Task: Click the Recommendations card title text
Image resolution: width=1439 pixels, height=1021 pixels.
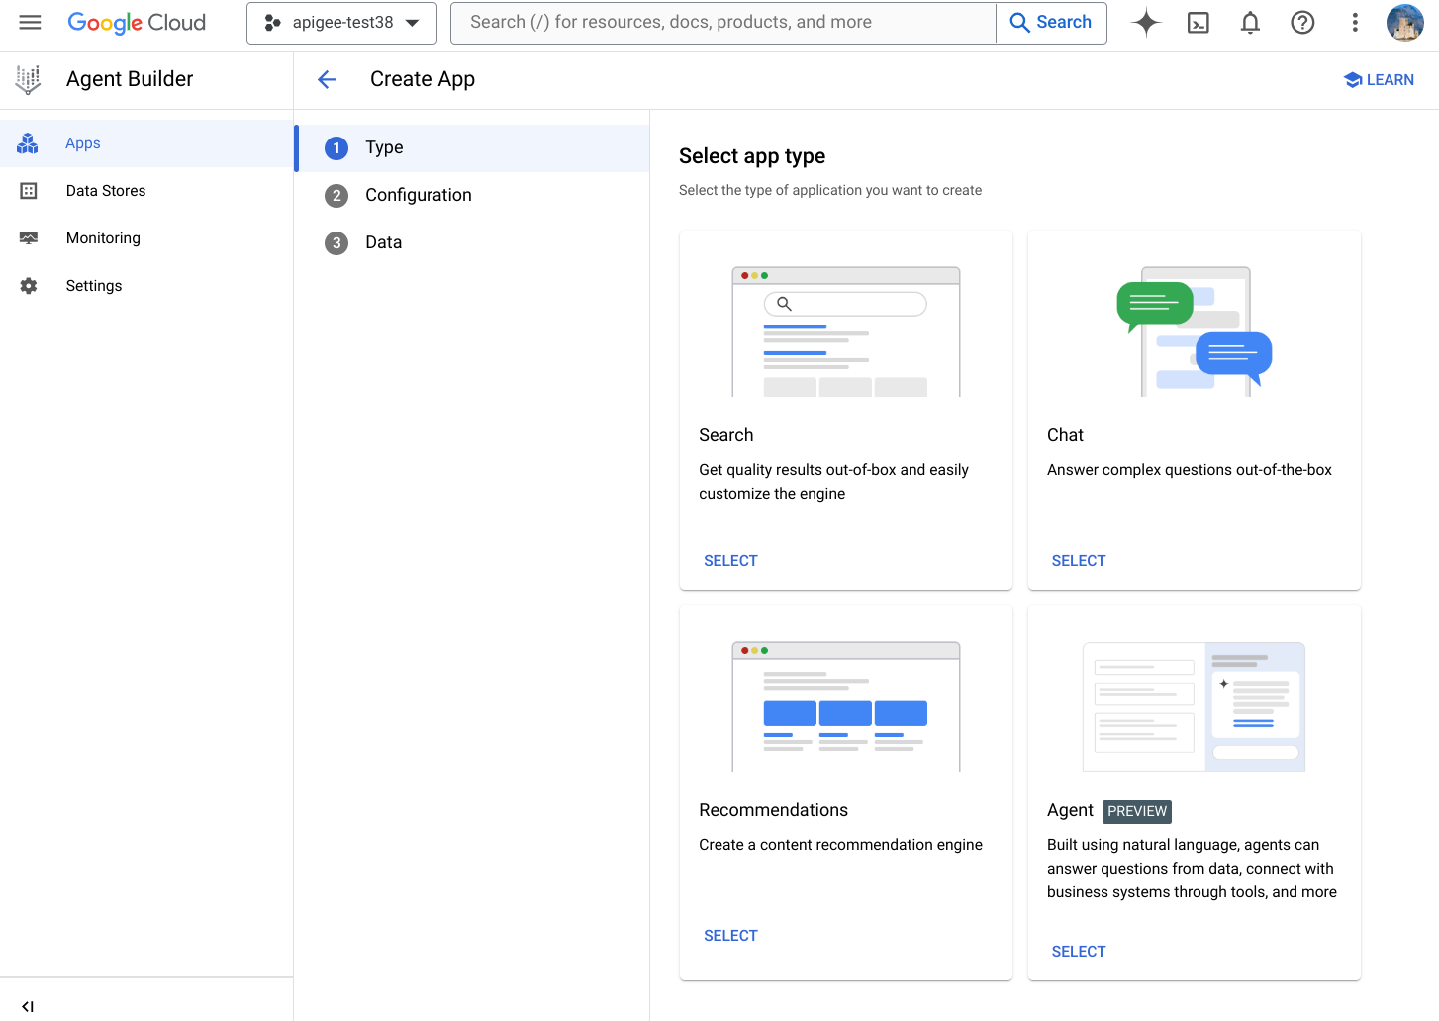Action: tap(774, 810)
